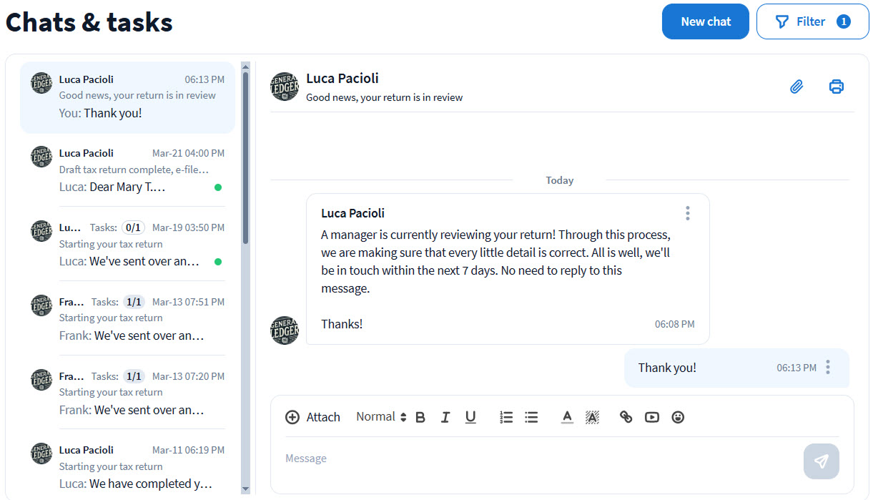873x500 pixels.
Task: Insert a bulleted list
Action: (531, 417)
